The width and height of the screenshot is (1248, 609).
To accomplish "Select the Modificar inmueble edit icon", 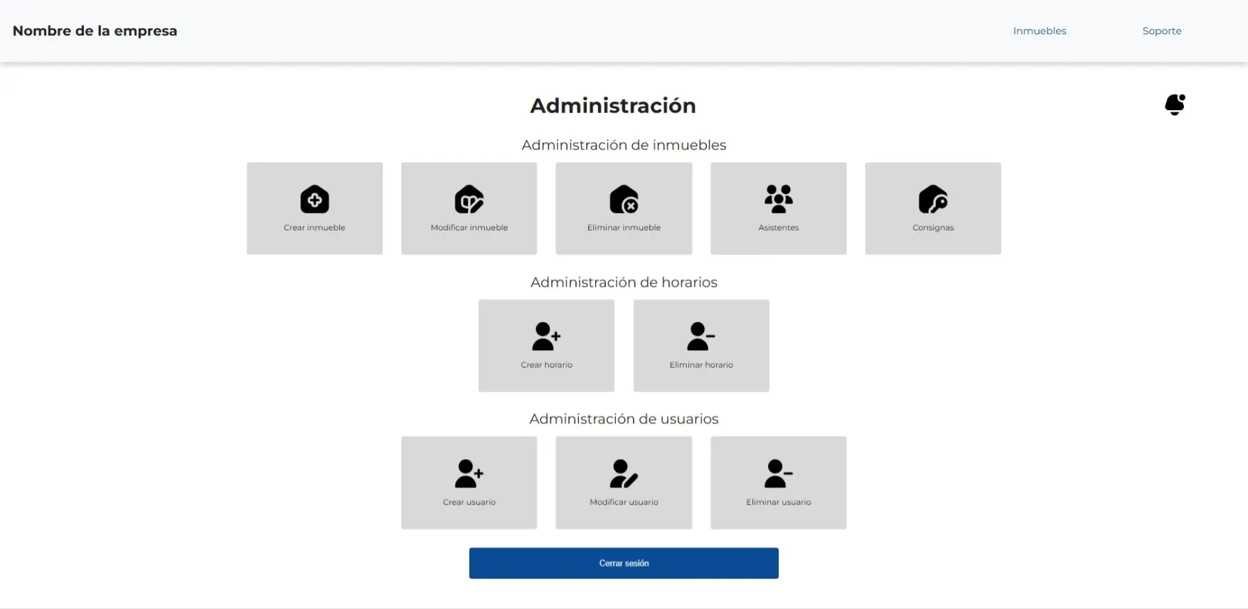I will (x=469, y=200).
